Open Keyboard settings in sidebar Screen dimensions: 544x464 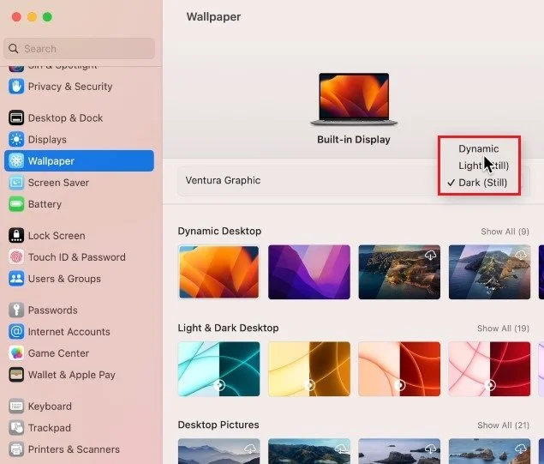click(x=50, y=407)
